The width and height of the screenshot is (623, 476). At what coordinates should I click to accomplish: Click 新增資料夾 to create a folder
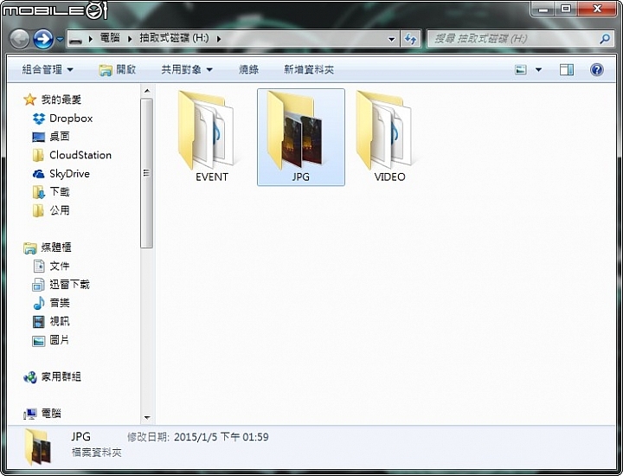click(x=309, y=69)
